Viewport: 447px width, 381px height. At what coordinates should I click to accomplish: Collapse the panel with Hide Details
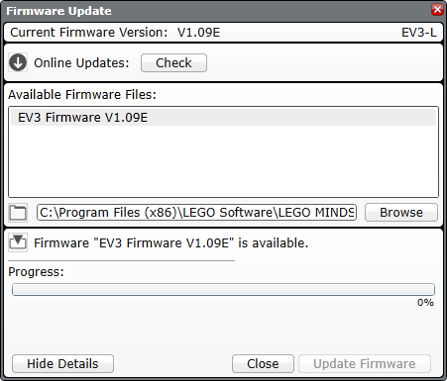(62, 363)
